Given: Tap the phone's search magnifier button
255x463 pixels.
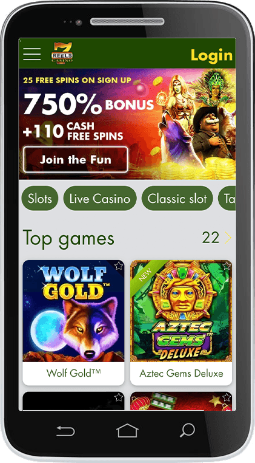Looking at the screenshot, I should 187,430.
